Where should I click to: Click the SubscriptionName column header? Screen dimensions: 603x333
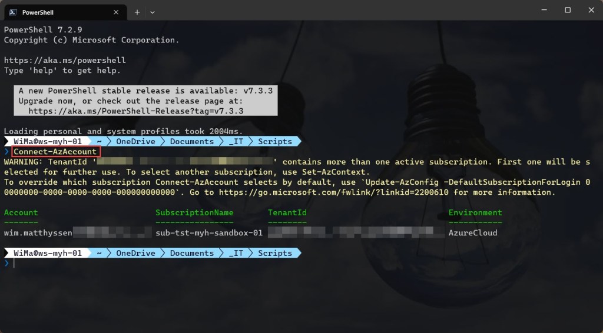pos(194,212)
